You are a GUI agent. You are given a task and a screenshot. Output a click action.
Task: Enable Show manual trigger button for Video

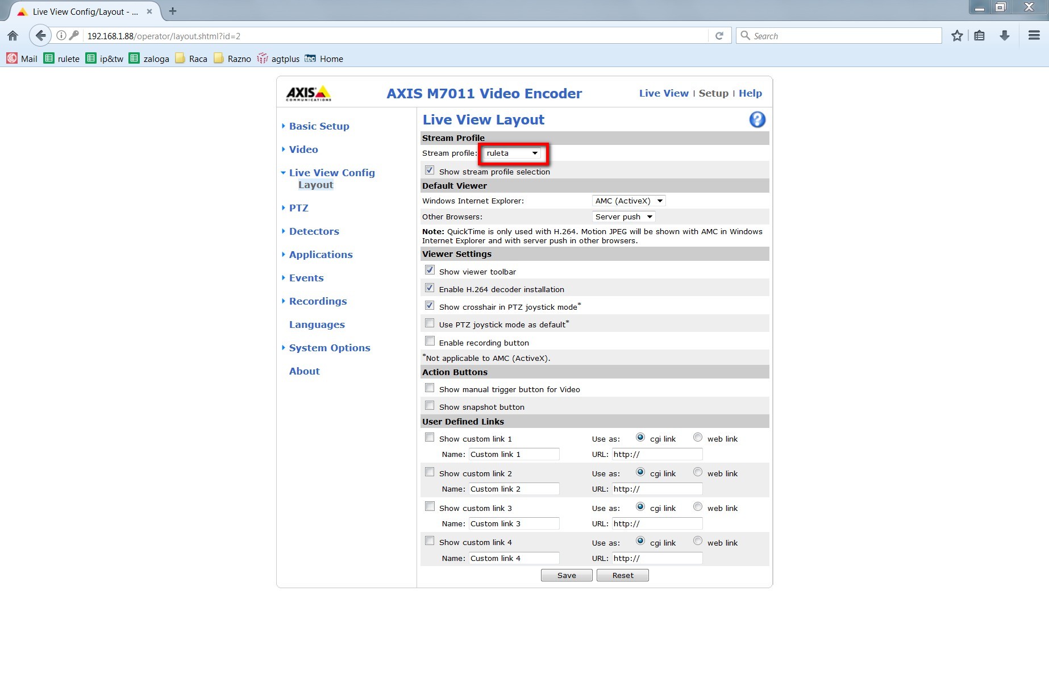430,388
